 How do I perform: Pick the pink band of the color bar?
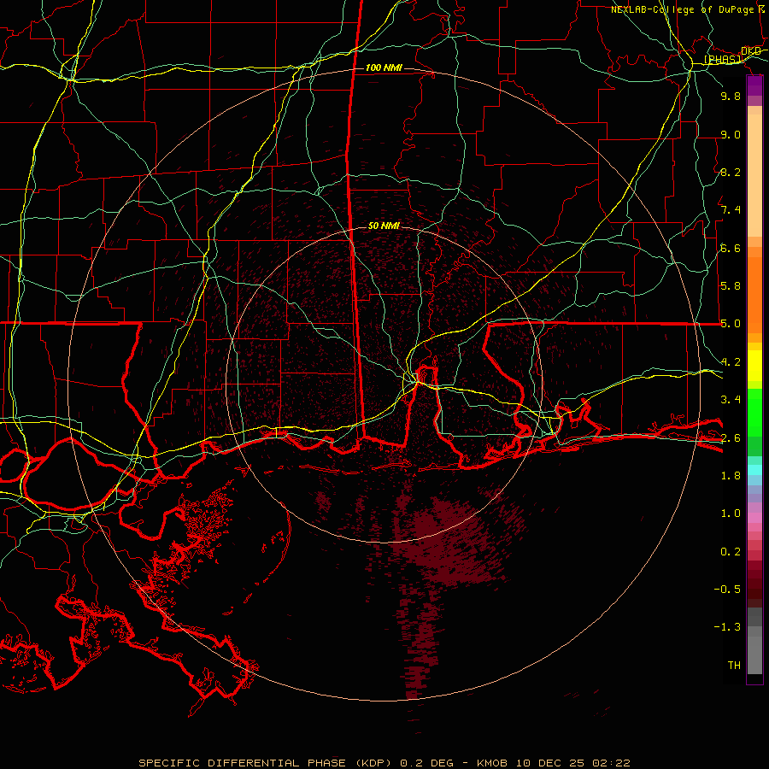pos(754,518)
